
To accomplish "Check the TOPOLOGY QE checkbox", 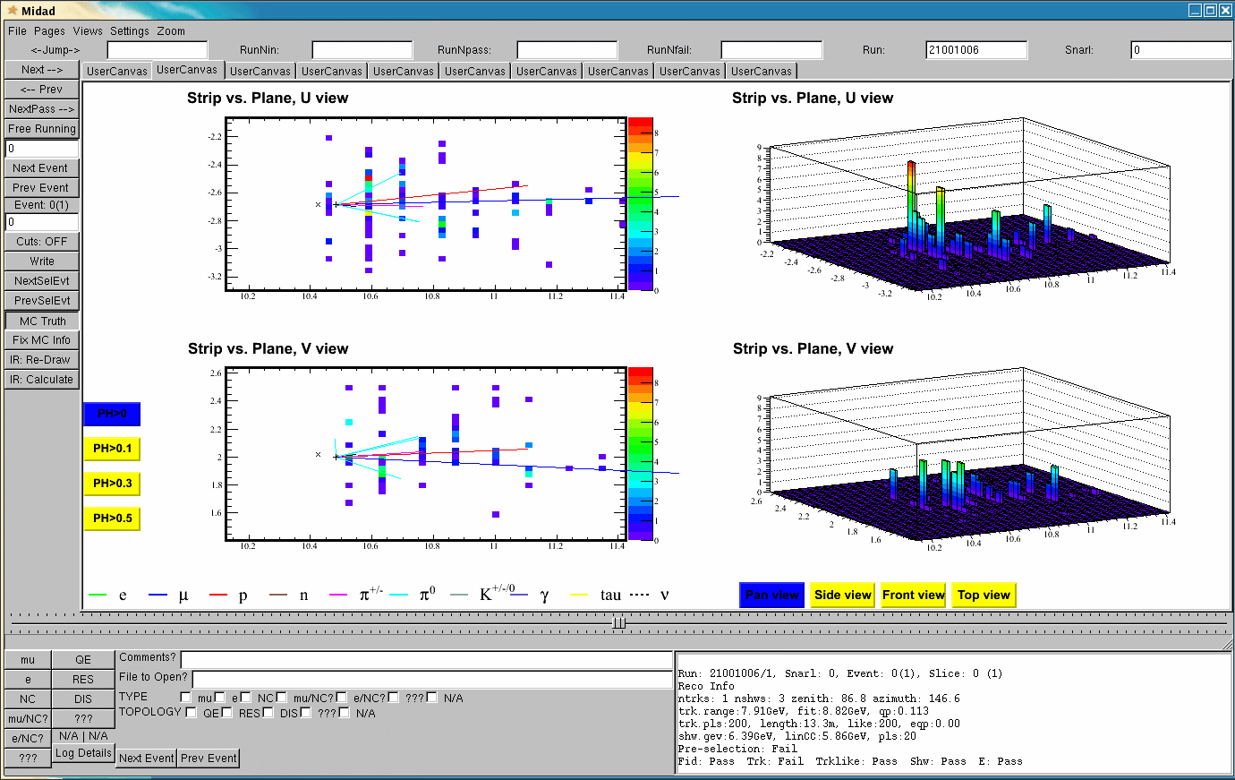I will (192, 713).
